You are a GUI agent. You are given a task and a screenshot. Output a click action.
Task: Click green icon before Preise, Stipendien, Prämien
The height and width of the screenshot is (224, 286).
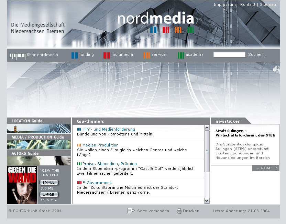[x=79, y=164]
